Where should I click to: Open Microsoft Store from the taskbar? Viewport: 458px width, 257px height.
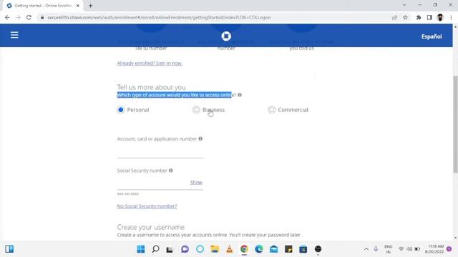point(303,249)
